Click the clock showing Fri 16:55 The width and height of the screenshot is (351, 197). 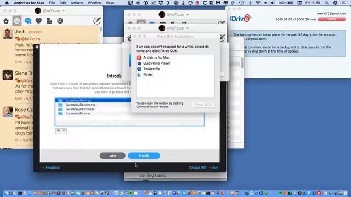[x=313, y=3]
